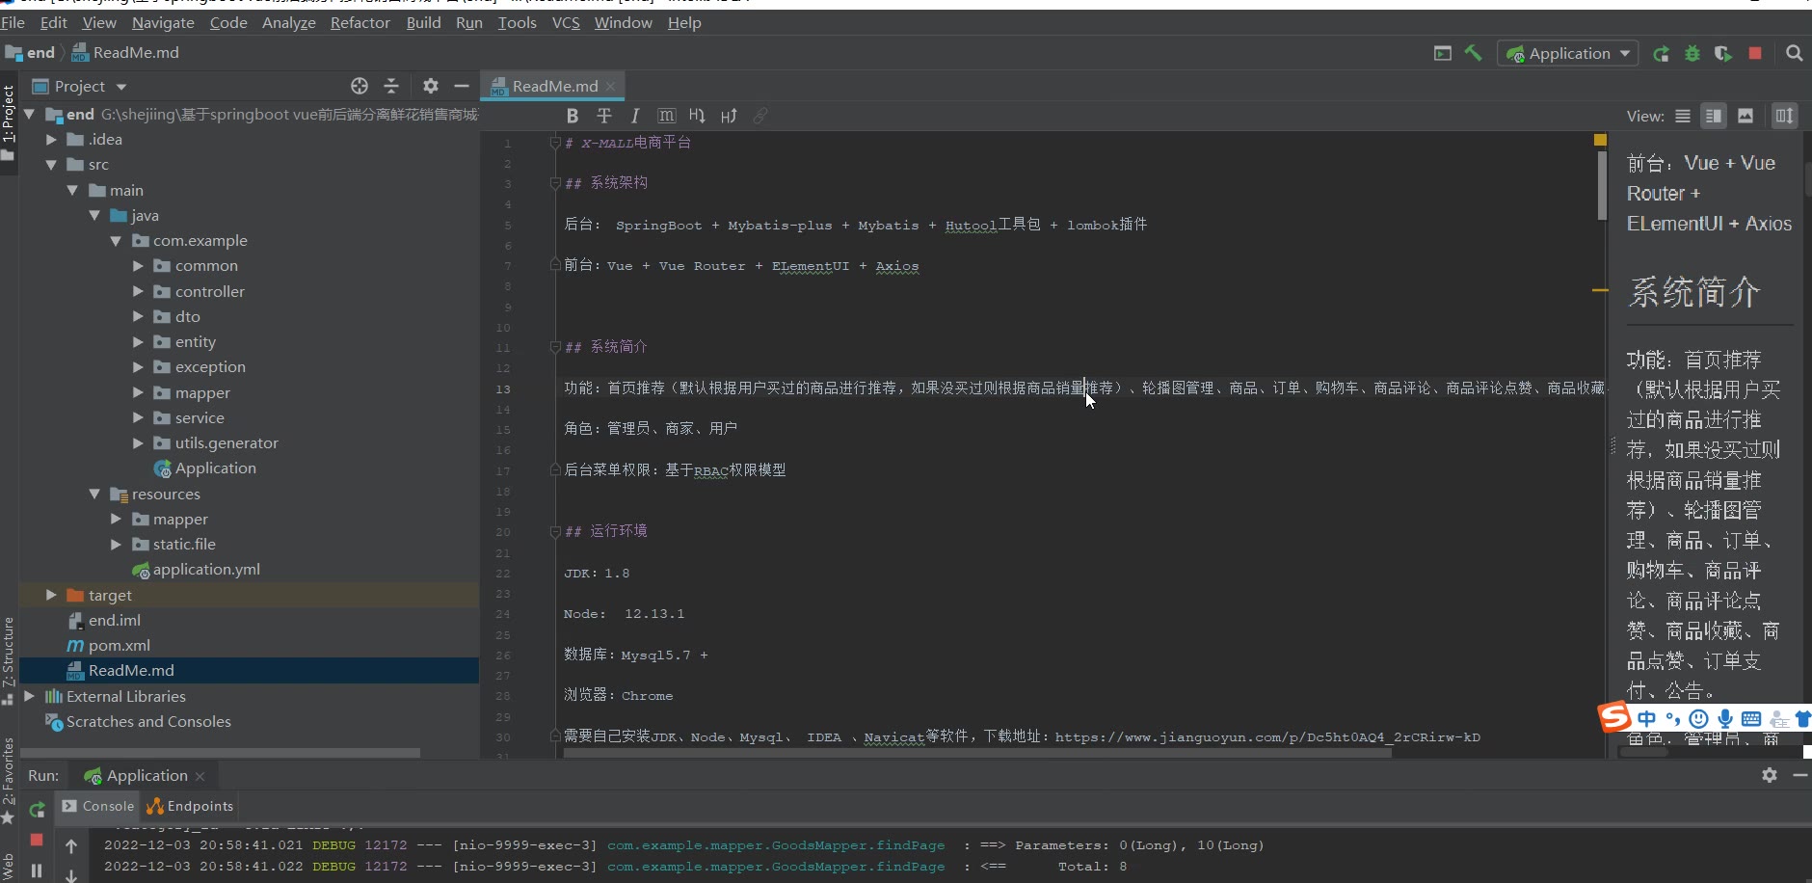This screenshot has height=883, width=1812.
Task: Click the select run target icon left of hammer
Action: [1442, 53]
